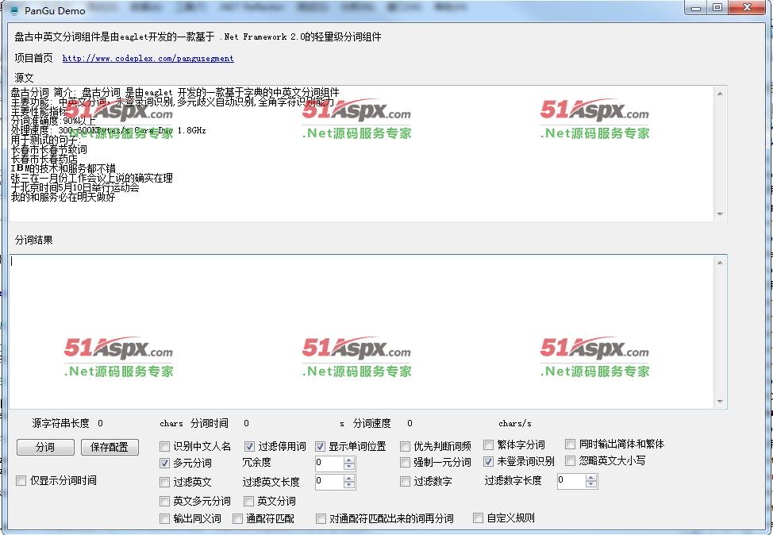Enable the 自定义规则 checkbox
This screenshot has width=773, height=535.
pyautogui.click(x=479, y=518)
